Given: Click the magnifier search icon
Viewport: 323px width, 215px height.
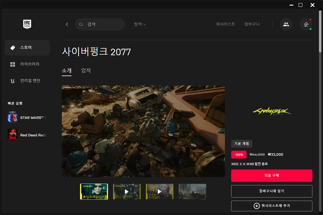Looking at the screenshot, I should (81, 24).
